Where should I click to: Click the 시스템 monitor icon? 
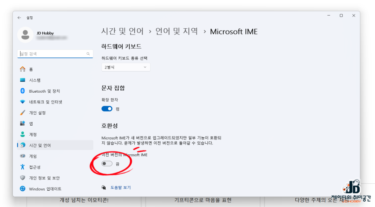click(x=23, y=80)
